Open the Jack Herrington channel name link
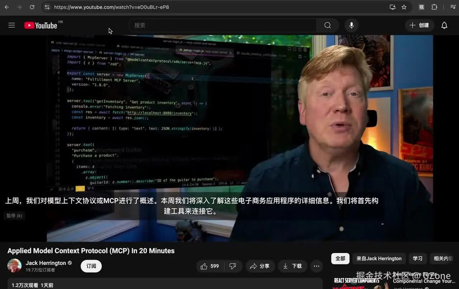The image size is (459, 289). click(46, 263)
